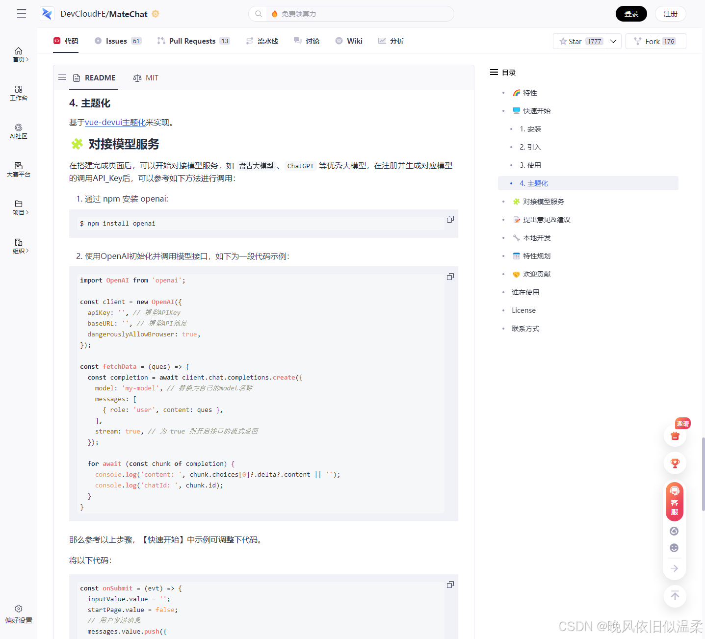Open the Star dropdown arrow
Viewport: 705px width, 639px height.
pyautogui.click(x=613, y=41)
